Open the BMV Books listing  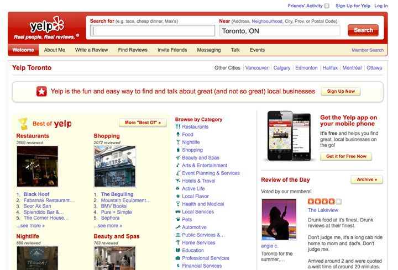(x=114, y=206)
